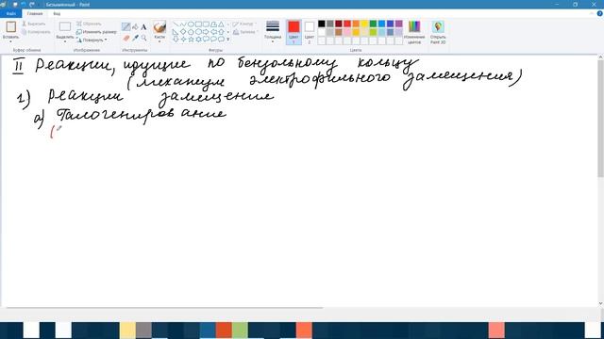Pick the dark red color swatch
This screenshot has width=604, height=339.
pos(339,24)
